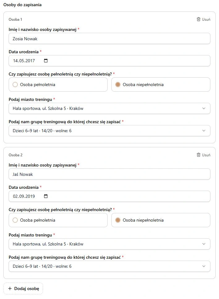This screenshot has height=299, width=219.
Task: Open training group dropdown for Osoba 2
Action: tap(109, 266)
